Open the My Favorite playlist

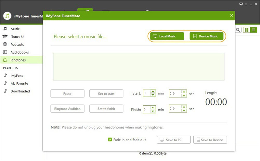click(x=21, y=83)
